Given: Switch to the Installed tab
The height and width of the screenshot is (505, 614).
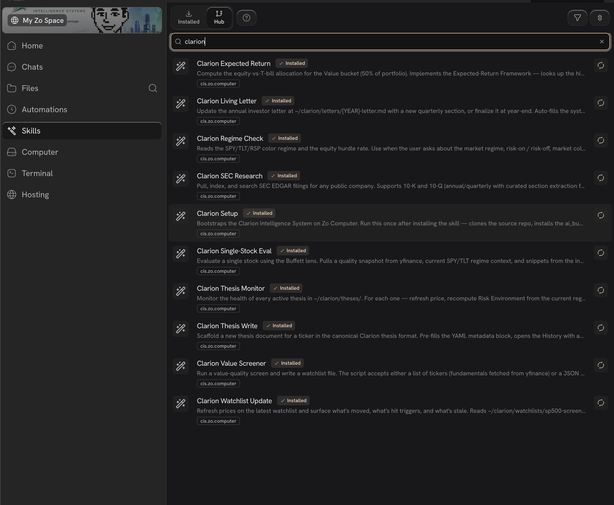Looking at the screenshot, I should (189, 18).
